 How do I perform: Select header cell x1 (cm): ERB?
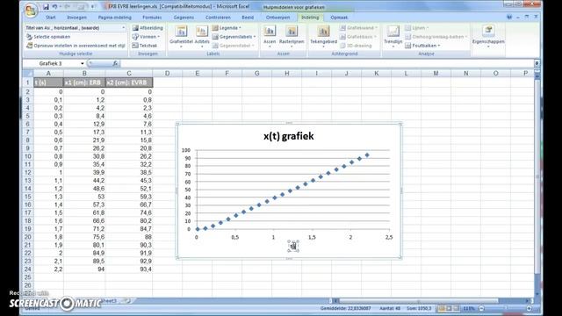(x=84, y=83)
